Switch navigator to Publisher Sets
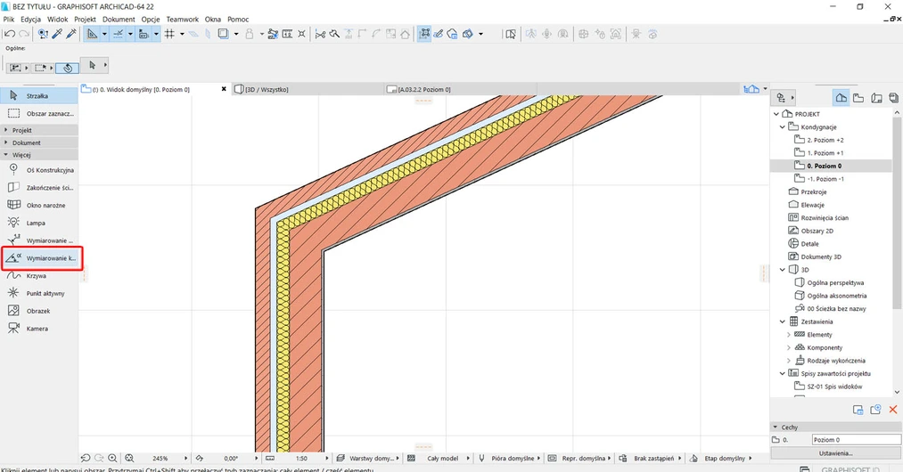The width and height of the screenshot is (903, 472). [894, 98]
